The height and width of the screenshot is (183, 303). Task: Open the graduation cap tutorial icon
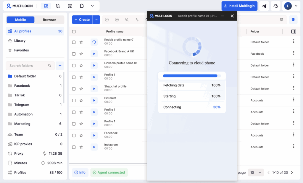[x=293, y=20]
